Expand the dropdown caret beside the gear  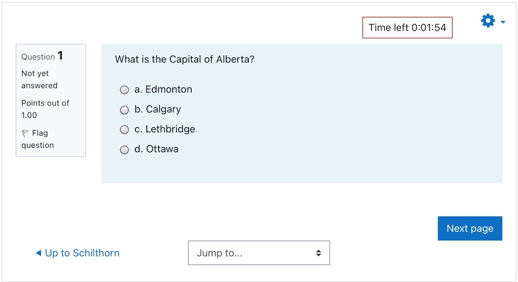tap(503, 22)
